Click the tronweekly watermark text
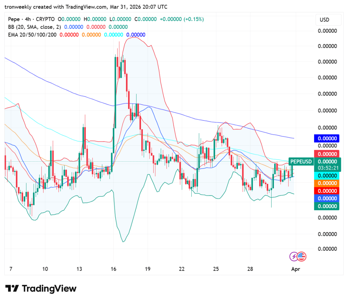 click(x=17, y=6)
